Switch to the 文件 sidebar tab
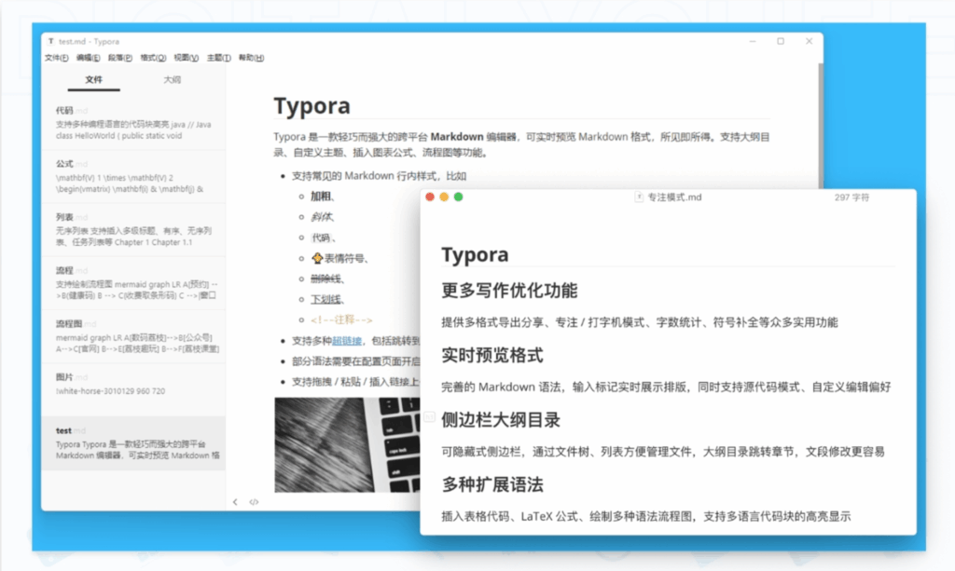This screenshot has height=571, width=955. click(94, 80)
